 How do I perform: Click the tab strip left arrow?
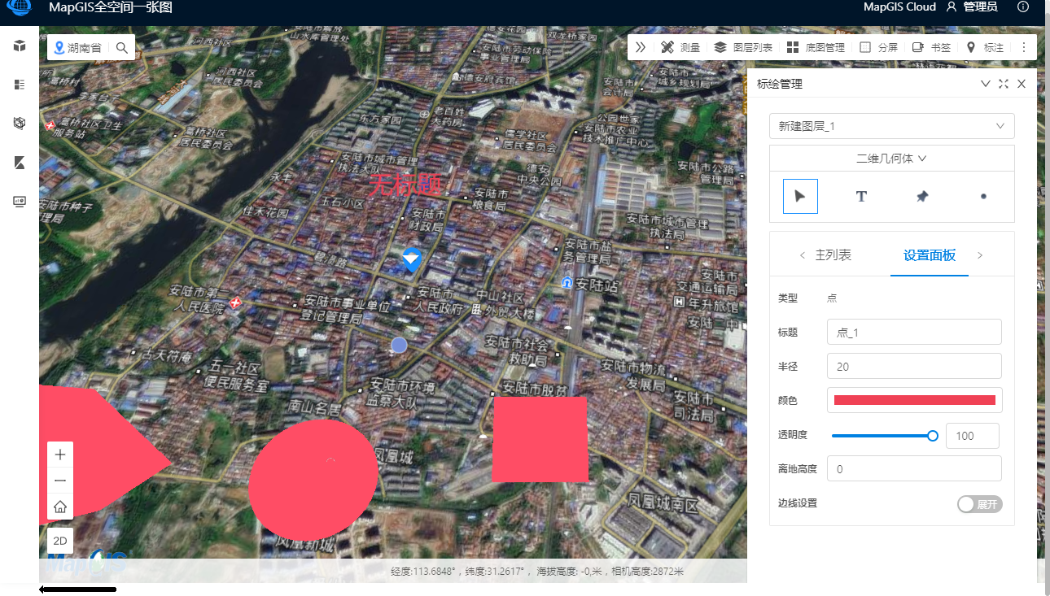[803, 255]
